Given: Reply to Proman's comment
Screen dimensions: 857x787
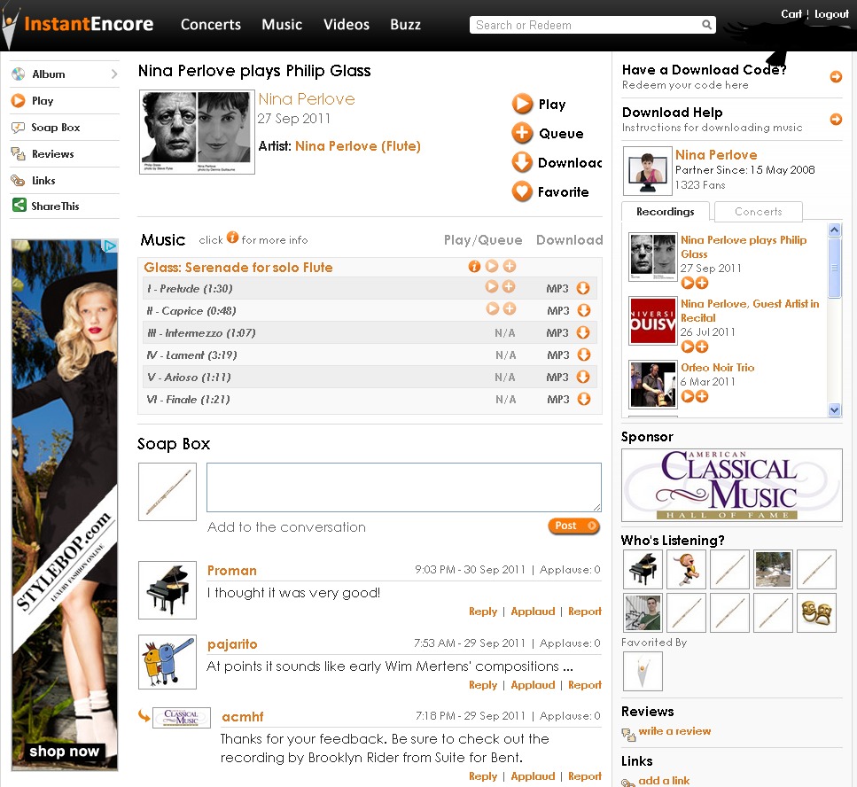Looking at the screenshot, I should tap(483, 611).
